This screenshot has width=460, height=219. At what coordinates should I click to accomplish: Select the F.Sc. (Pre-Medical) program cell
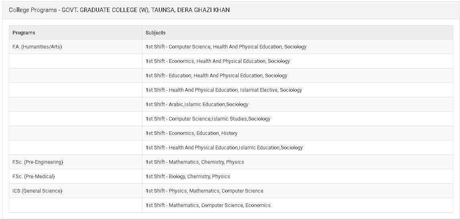click(x=34, y=177)
